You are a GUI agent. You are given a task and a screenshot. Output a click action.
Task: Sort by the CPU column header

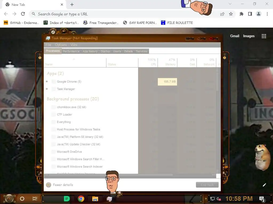coord(148,62)
